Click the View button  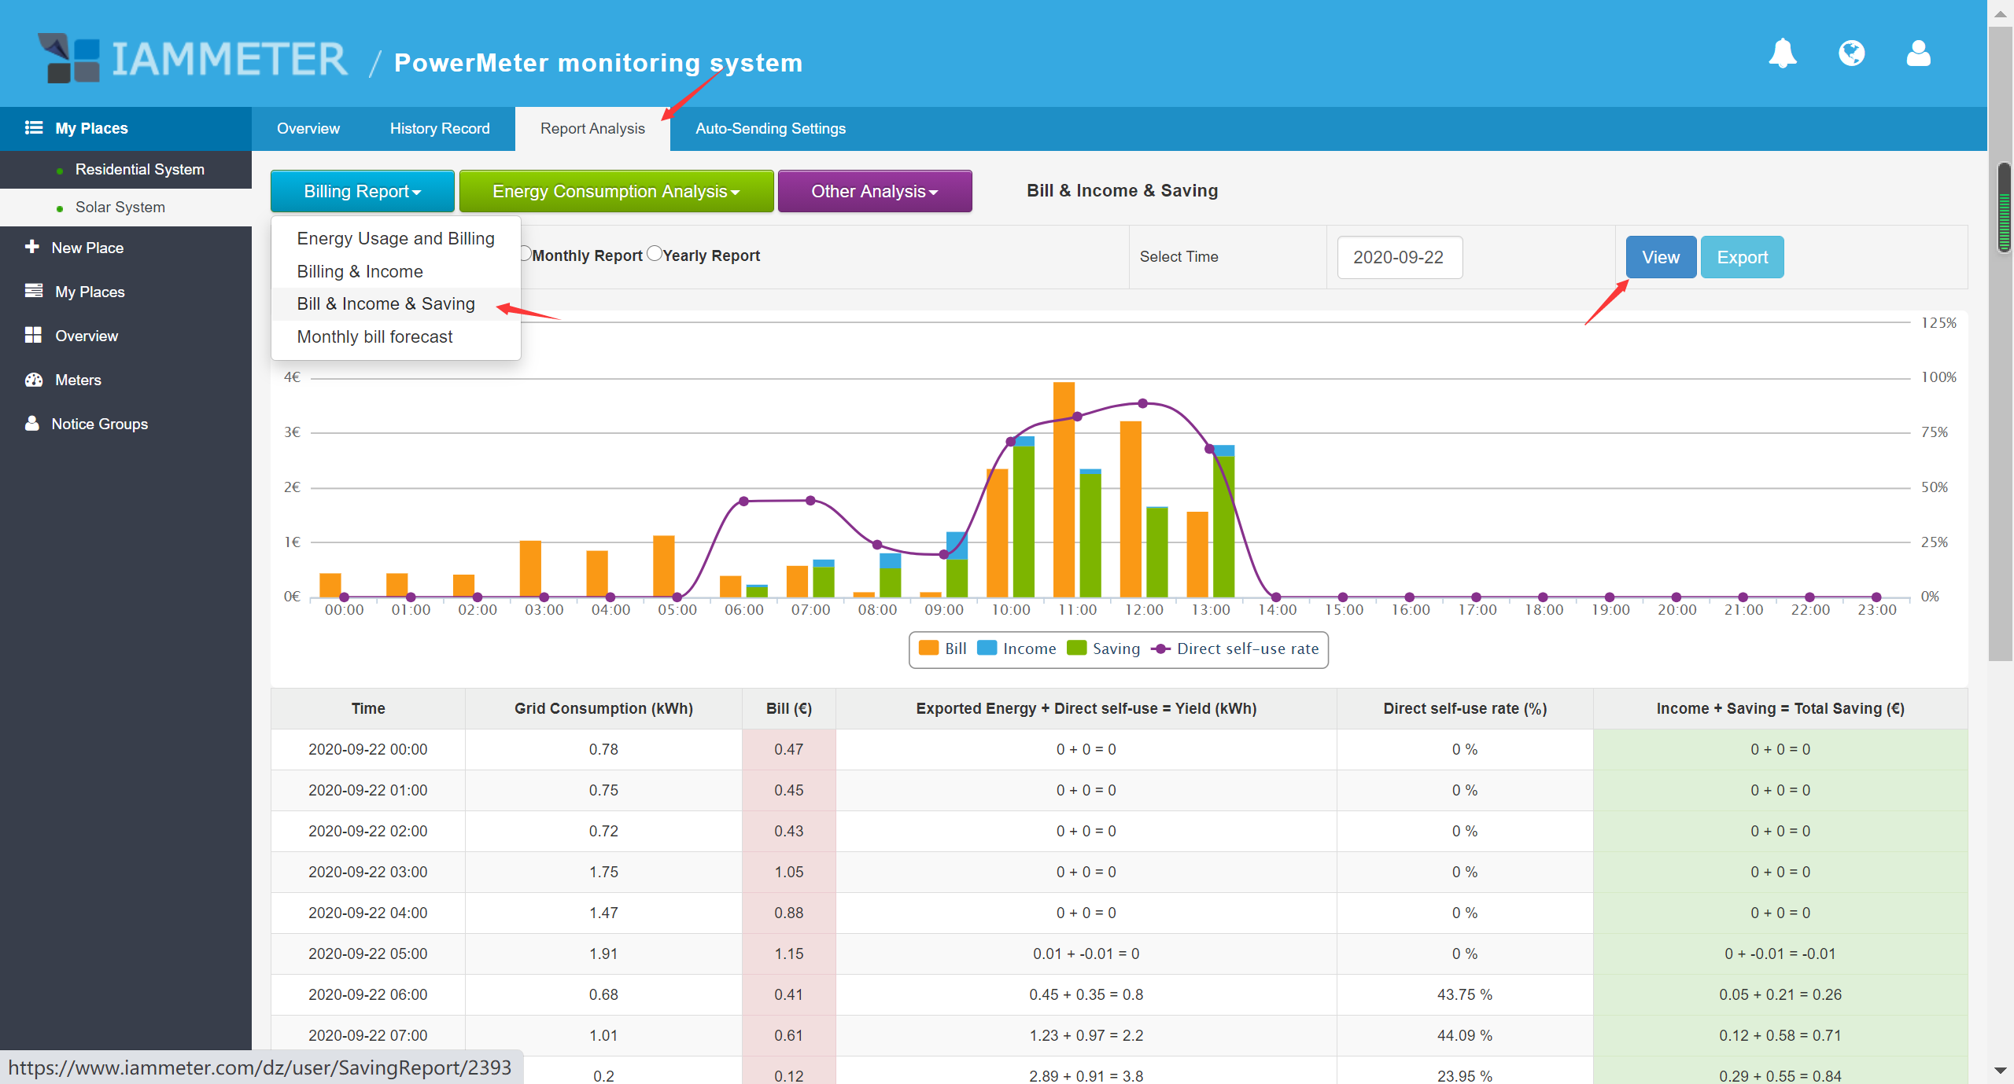[x=1660, y=257]
